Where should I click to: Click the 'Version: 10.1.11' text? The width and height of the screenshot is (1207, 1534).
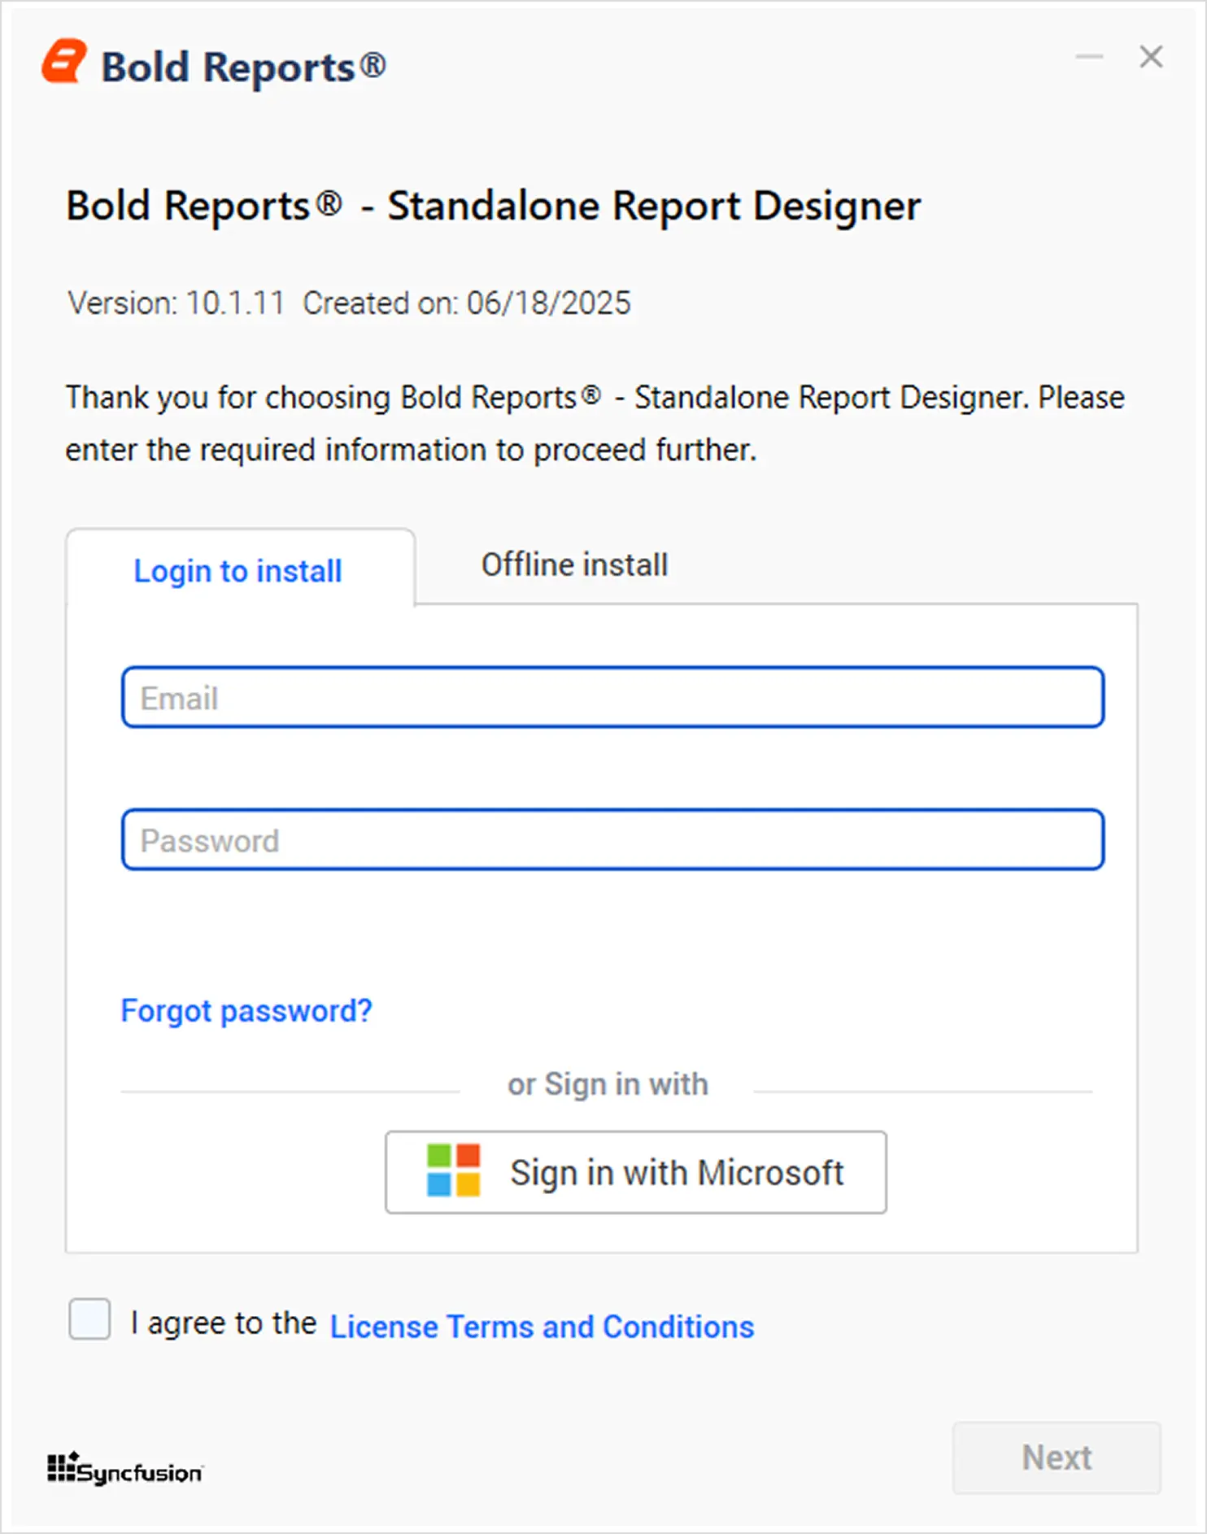point(176,303)
